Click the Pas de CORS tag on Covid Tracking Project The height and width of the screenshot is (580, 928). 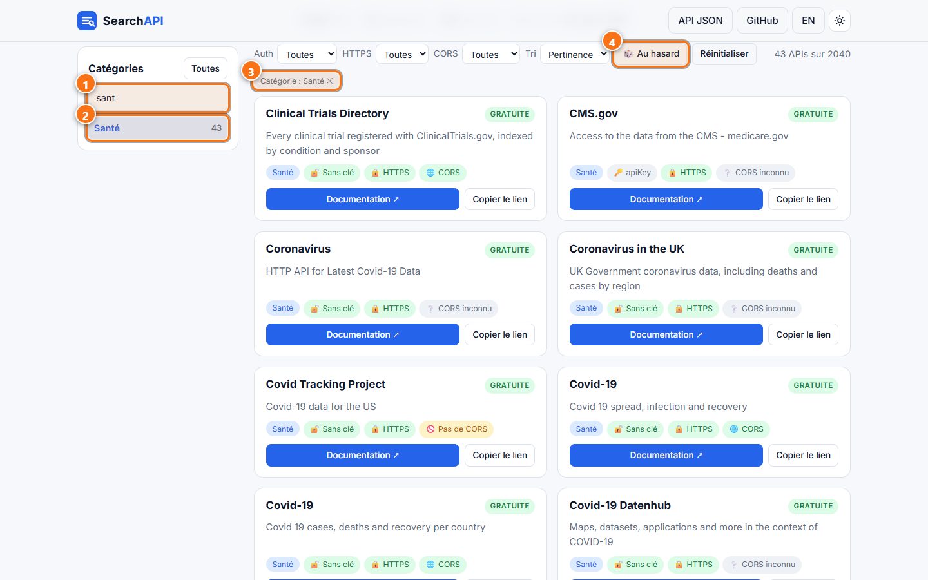point(456,429)
